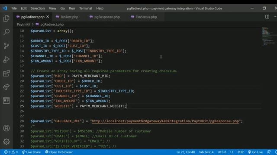Open the feedback icon in status bar

tap(268, 152)
